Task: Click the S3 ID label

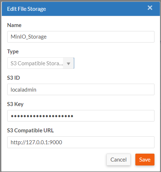Action: point(13,78)
